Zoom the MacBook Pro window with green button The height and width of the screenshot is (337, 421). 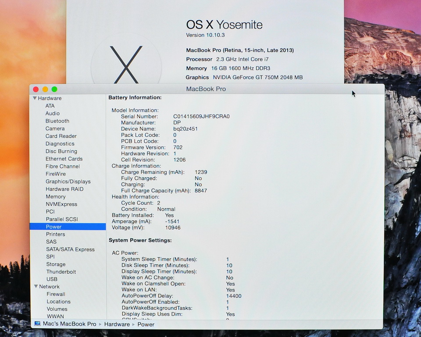tap(54, 89)
